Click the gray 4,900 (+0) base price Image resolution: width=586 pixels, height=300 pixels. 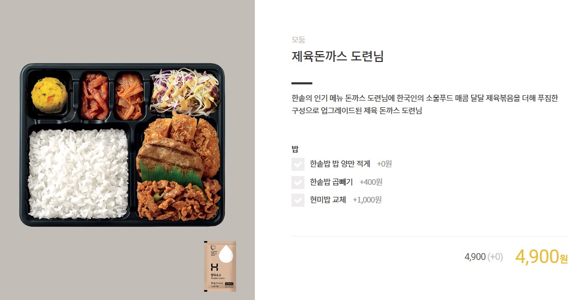[x=484, y=257]
